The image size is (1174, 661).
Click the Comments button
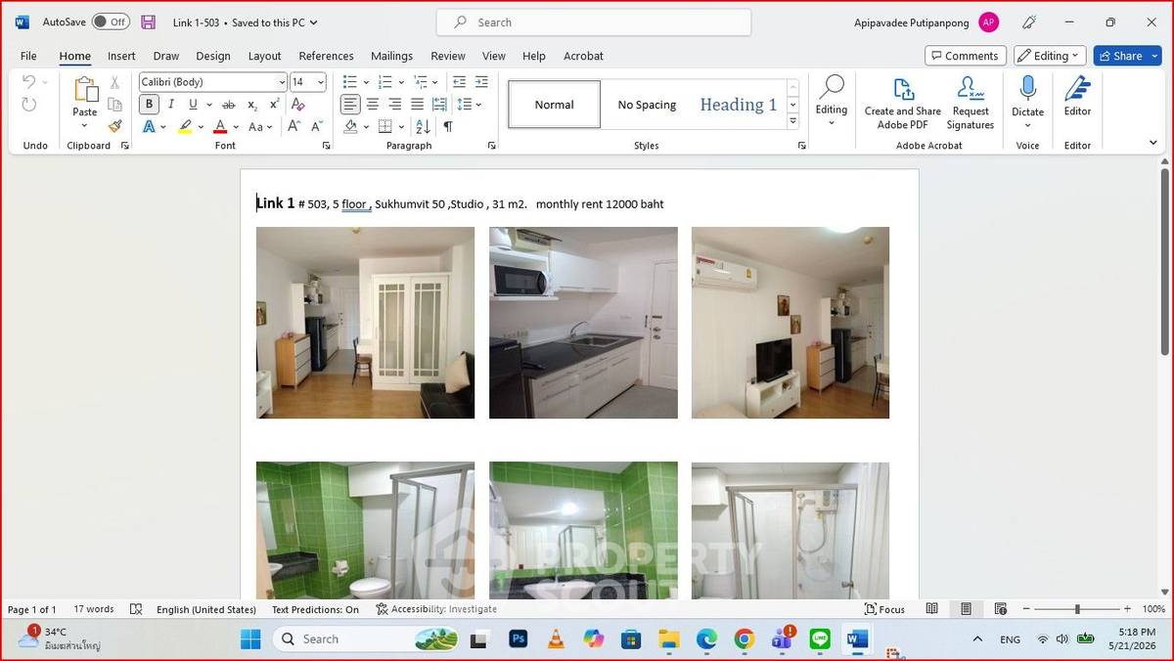click(965, 56)
